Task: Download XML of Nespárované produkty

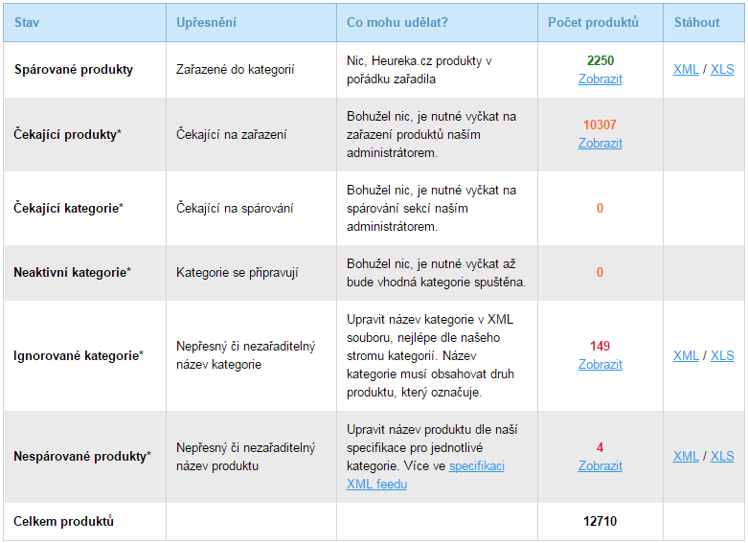Action: pos(686,456)
